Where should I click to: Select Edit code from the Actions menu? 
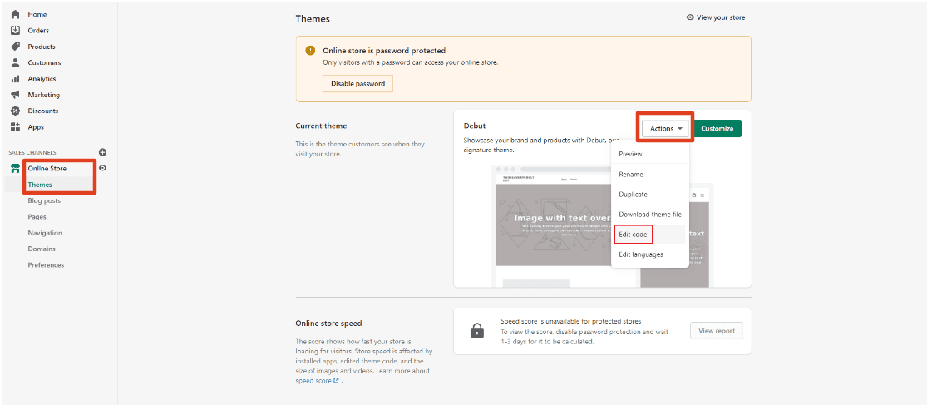click(634, 235)
